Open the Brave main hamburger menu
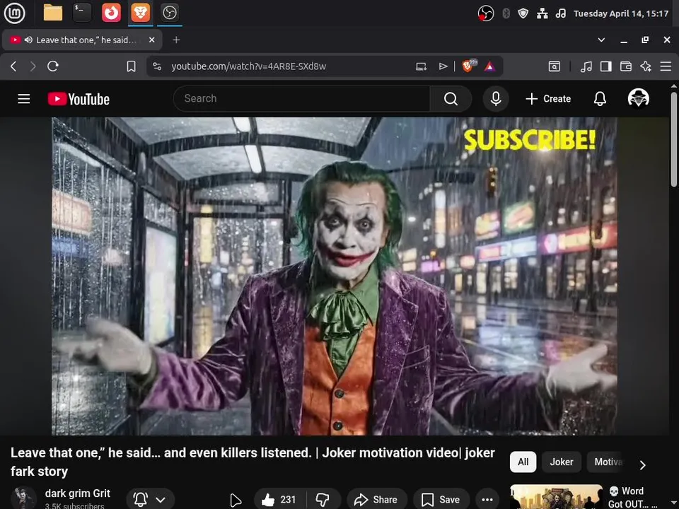The image size is (679, 509). 666,66
